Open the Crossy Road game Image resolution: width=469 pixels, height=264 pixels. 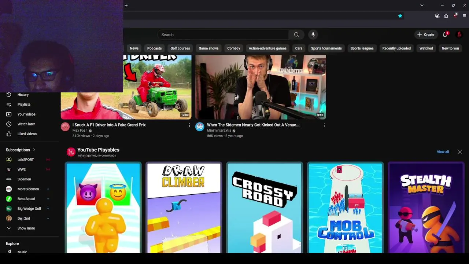tap(265, 208)
